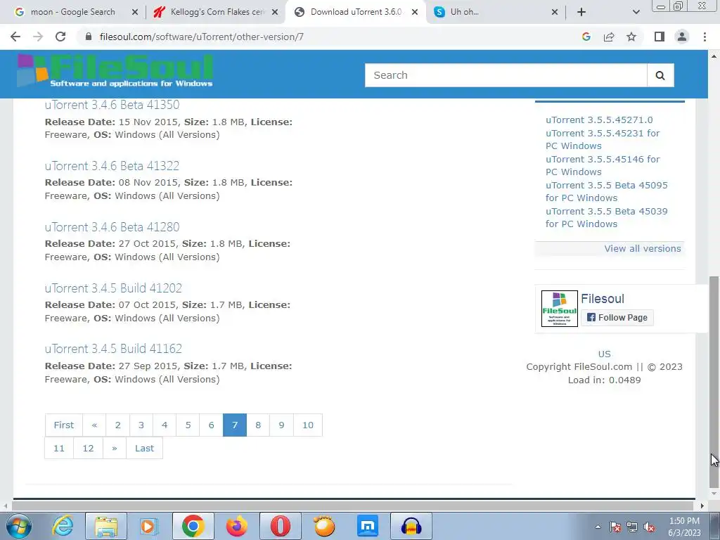
Task: Switch to the moon Google Search tab
Action: tap(72, 12)
